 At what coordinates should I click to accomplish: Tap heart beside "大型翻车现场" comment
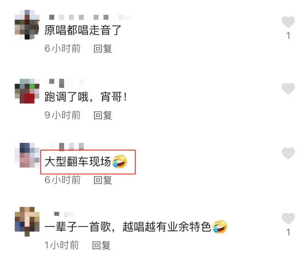(288, 153)
